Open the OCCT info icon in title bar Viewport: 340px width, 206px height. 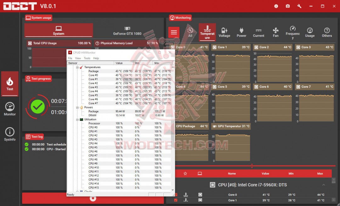276,6
